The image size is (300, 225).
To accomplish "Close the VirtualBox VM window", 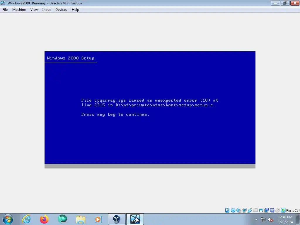I will pos(295,3).
